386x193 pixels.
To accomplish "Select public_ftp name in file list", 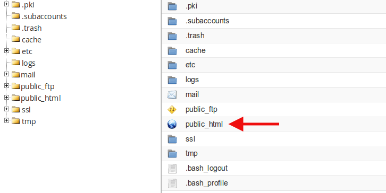I will coord(202,110).
